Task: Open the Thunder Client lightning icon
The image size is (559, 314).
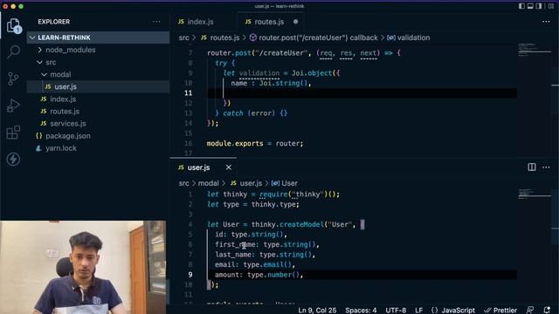Action: tap(14, 159)
